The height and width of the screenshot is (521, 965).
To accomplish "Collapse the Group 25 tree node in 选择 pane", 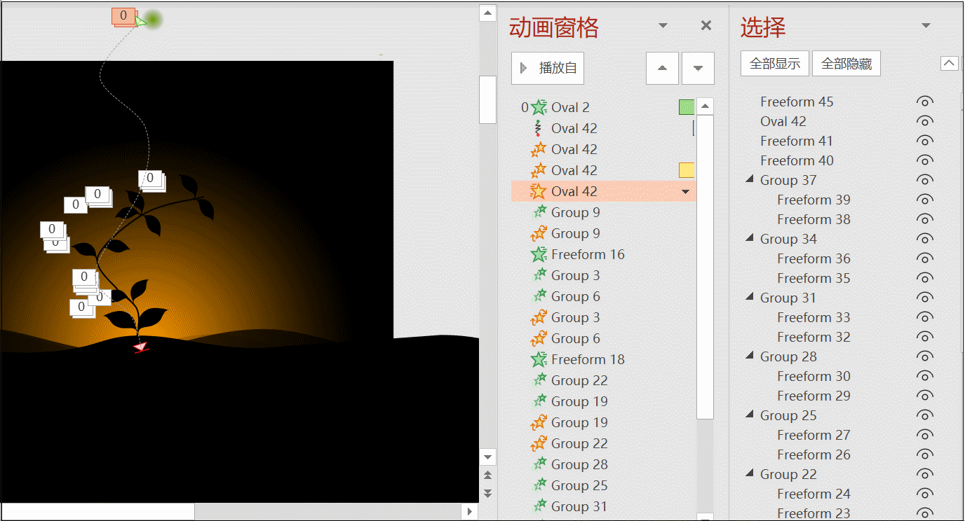I will click(x=750, y=415).
